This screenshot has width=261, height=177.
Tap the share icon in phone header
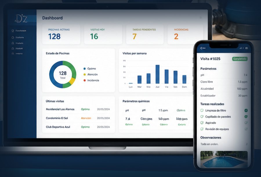pyautogui.click(x=240, y=48)
